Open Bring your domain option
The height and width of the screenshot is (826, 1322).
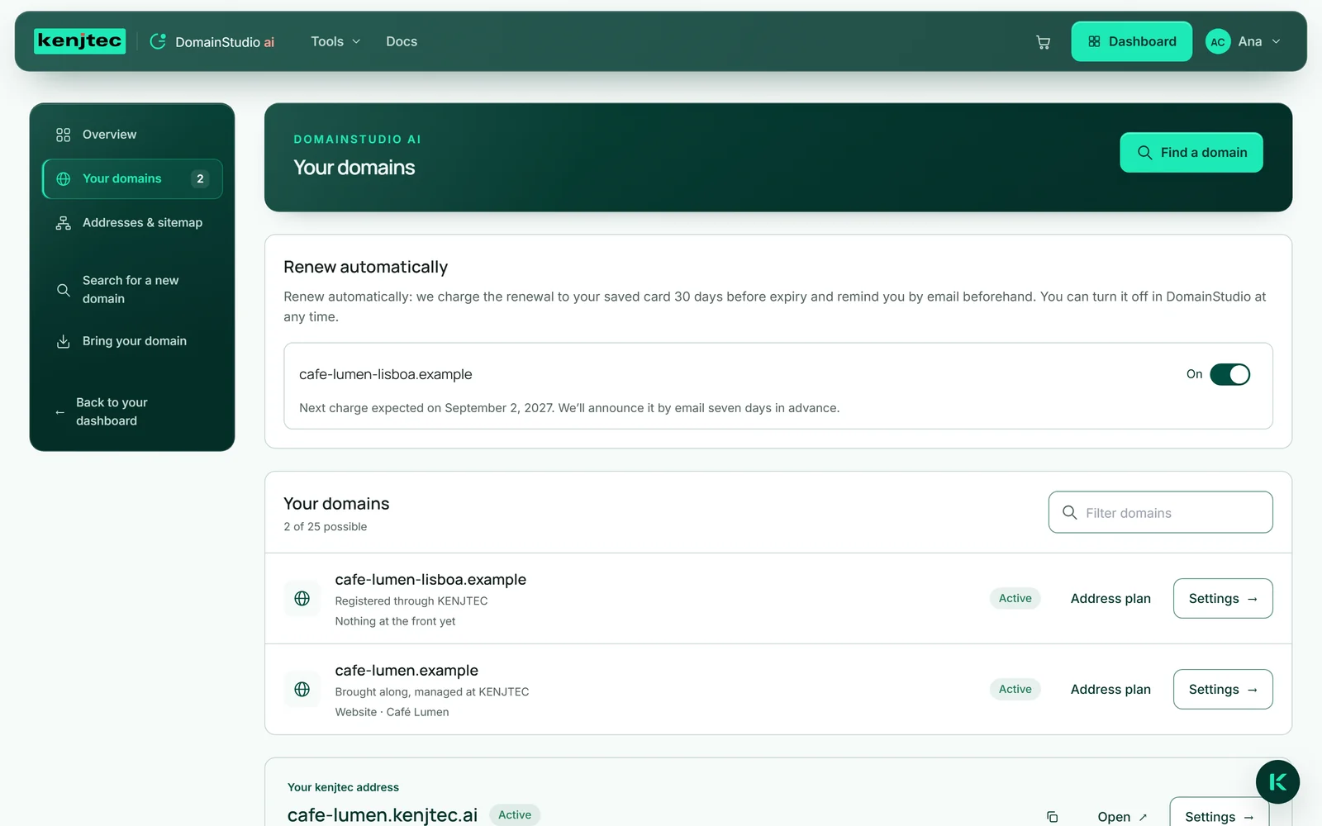pos(132,341)
